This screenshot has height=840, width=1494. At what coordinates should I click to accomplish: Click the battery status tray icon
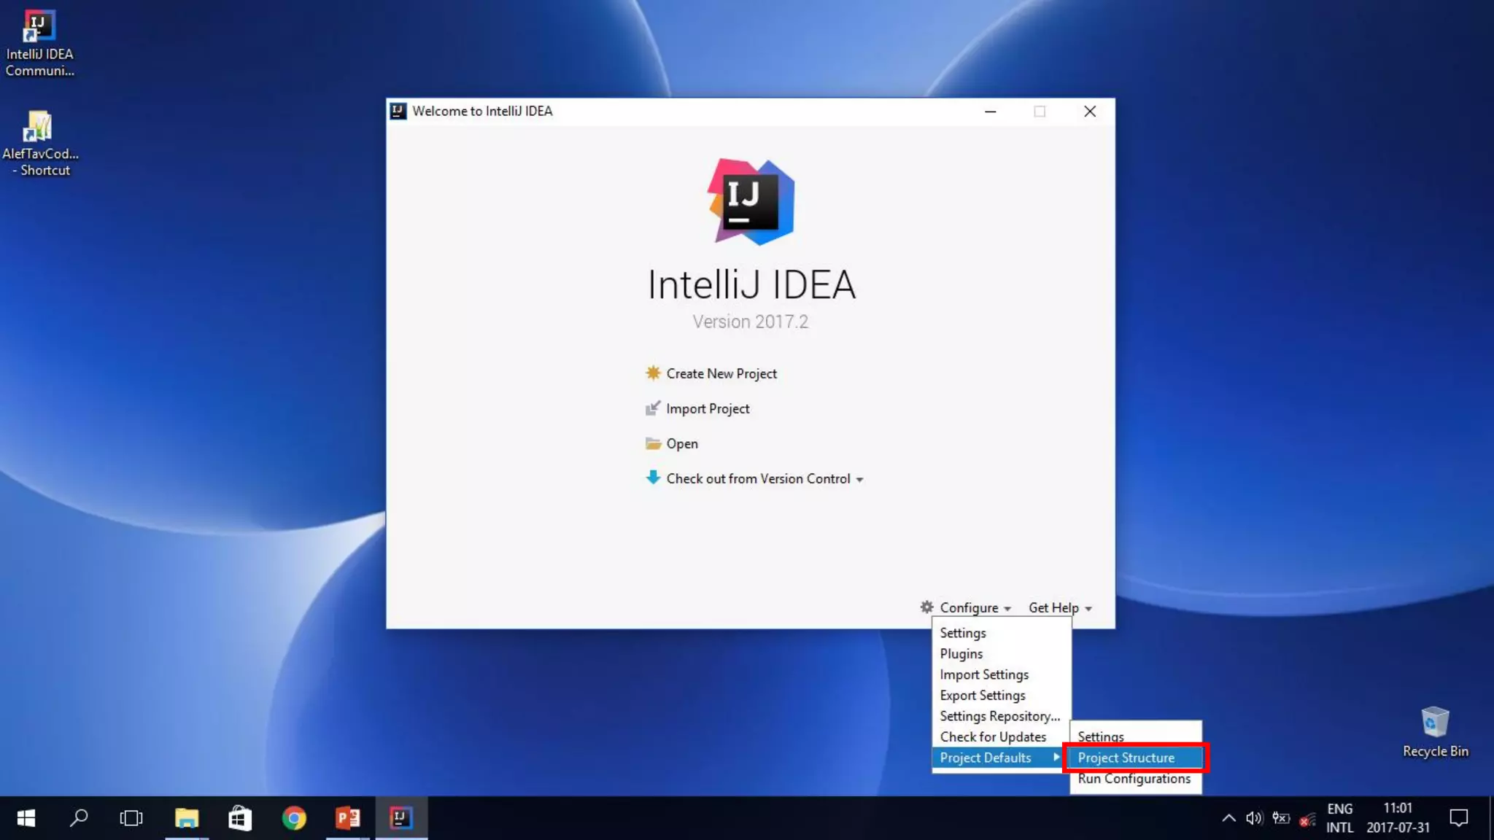[1281, 818]
